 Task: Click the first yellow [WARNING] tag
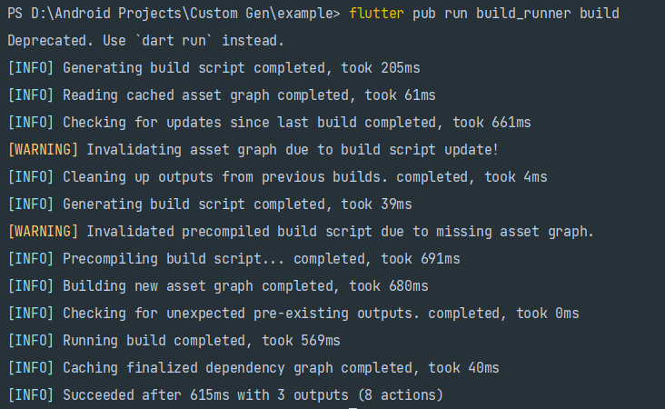tap(44, 150)
